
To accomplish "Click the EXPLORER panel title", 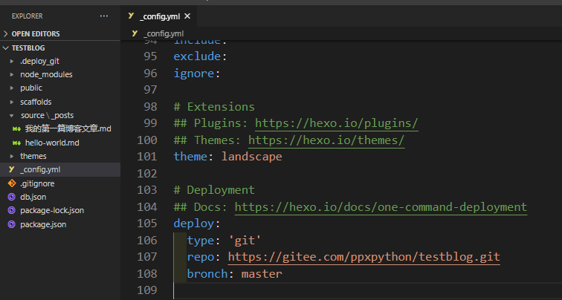I will coord(27,16).
